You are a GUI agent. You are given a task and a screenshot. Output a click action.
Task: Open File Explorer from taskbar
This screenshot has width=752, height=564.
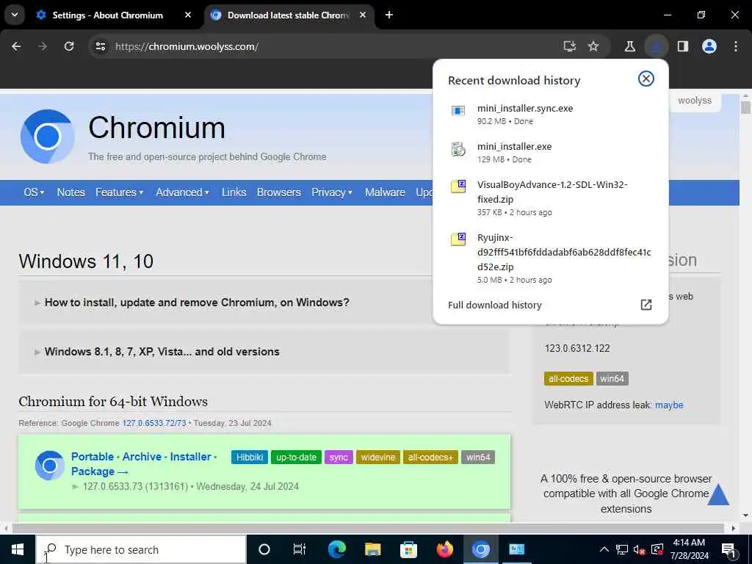coord(372,549)
